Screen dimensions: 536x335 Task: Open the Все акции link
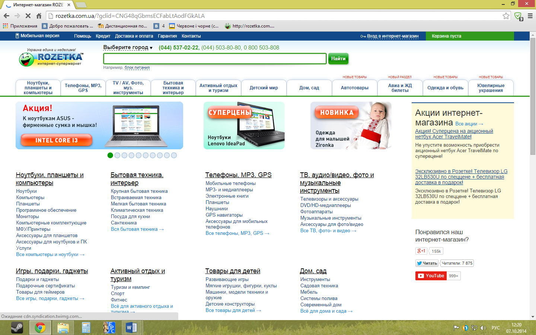point(469,124)
